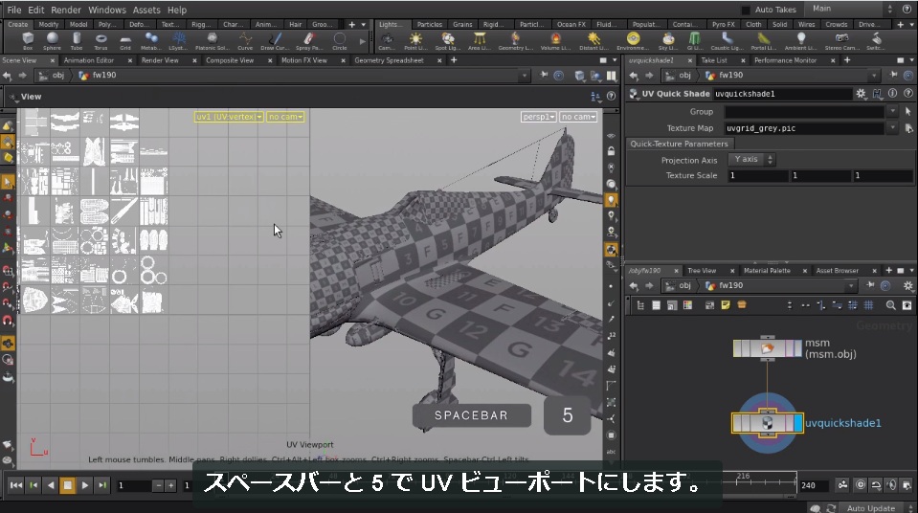Open parameter gear menu for uvquickshade1

coord(860,94)
